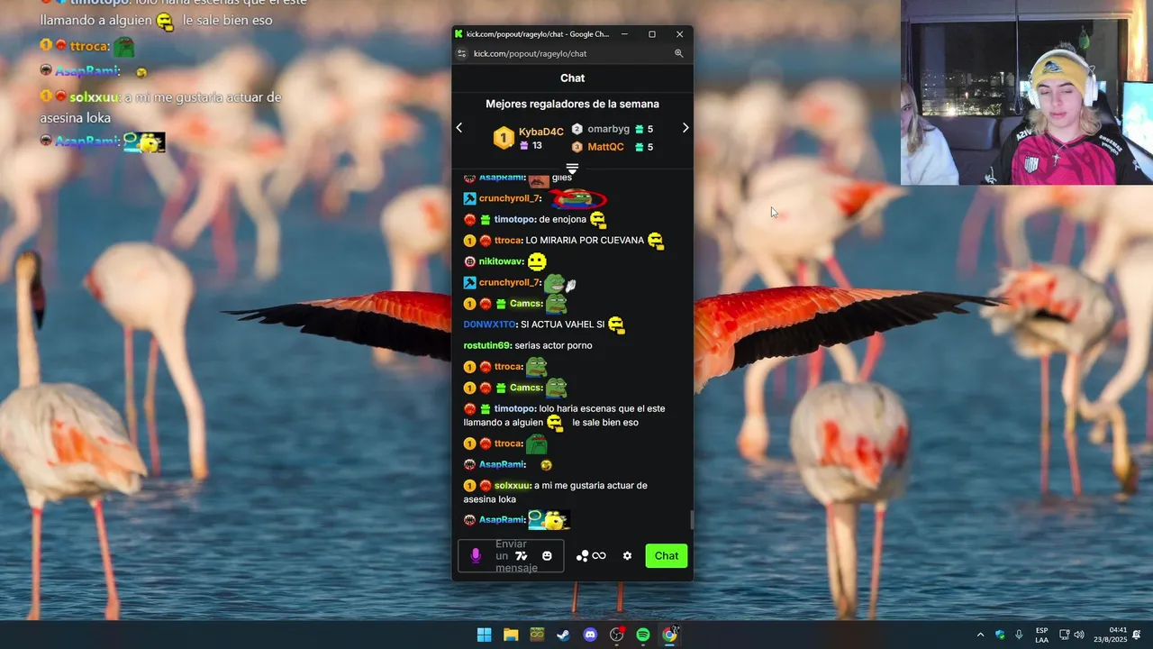Screen dimensions: 1153x649
Task: Click the 'Enviar un mensaje' input field
Action: point(511,556)
